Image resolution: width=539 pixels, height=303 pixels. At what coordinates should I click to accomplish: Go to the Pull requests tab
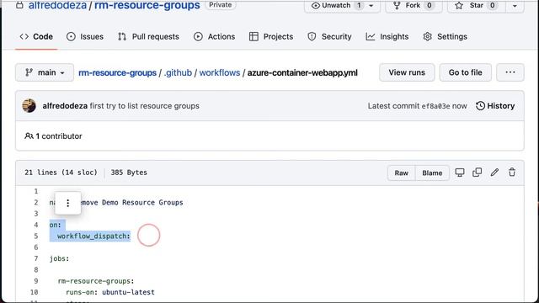[148, 36]
